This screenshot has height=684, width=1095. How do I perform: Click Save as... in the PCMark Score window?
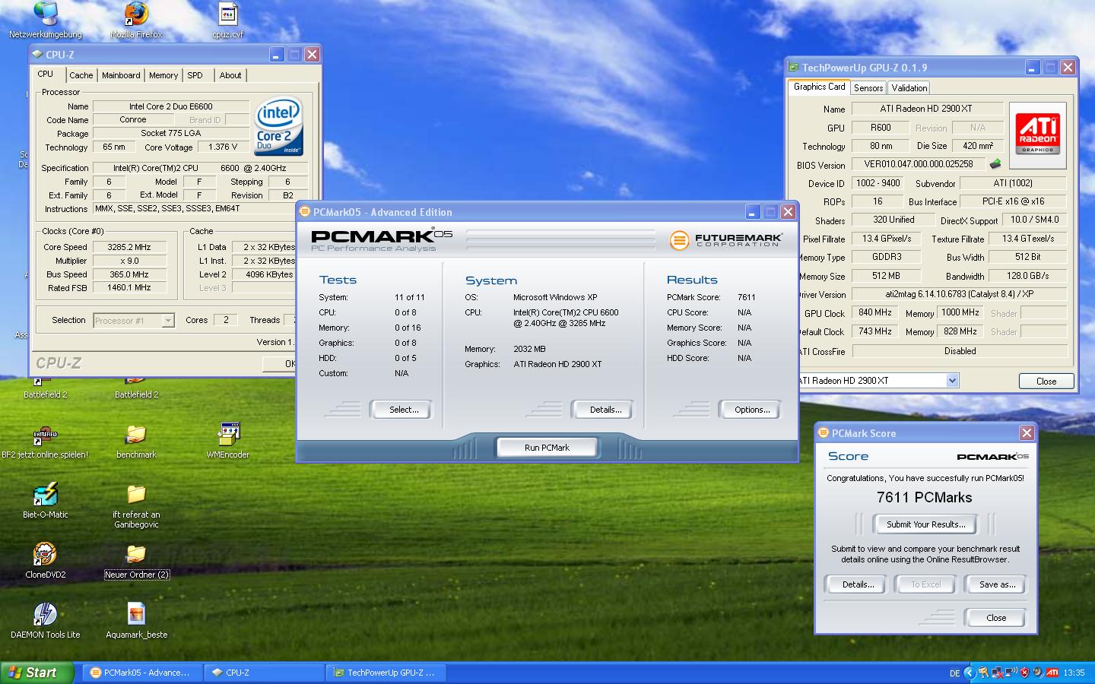tap(995, 584)
